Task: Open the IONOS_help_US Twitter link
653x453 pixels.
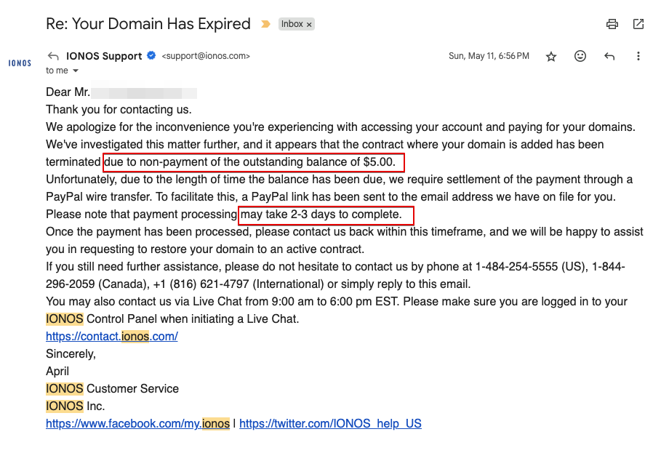Action: 330,423
